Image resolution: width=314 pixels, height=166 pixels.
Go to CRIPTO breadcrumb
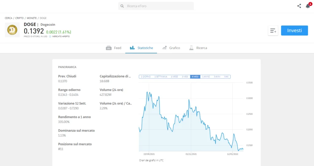click(19, 18)
